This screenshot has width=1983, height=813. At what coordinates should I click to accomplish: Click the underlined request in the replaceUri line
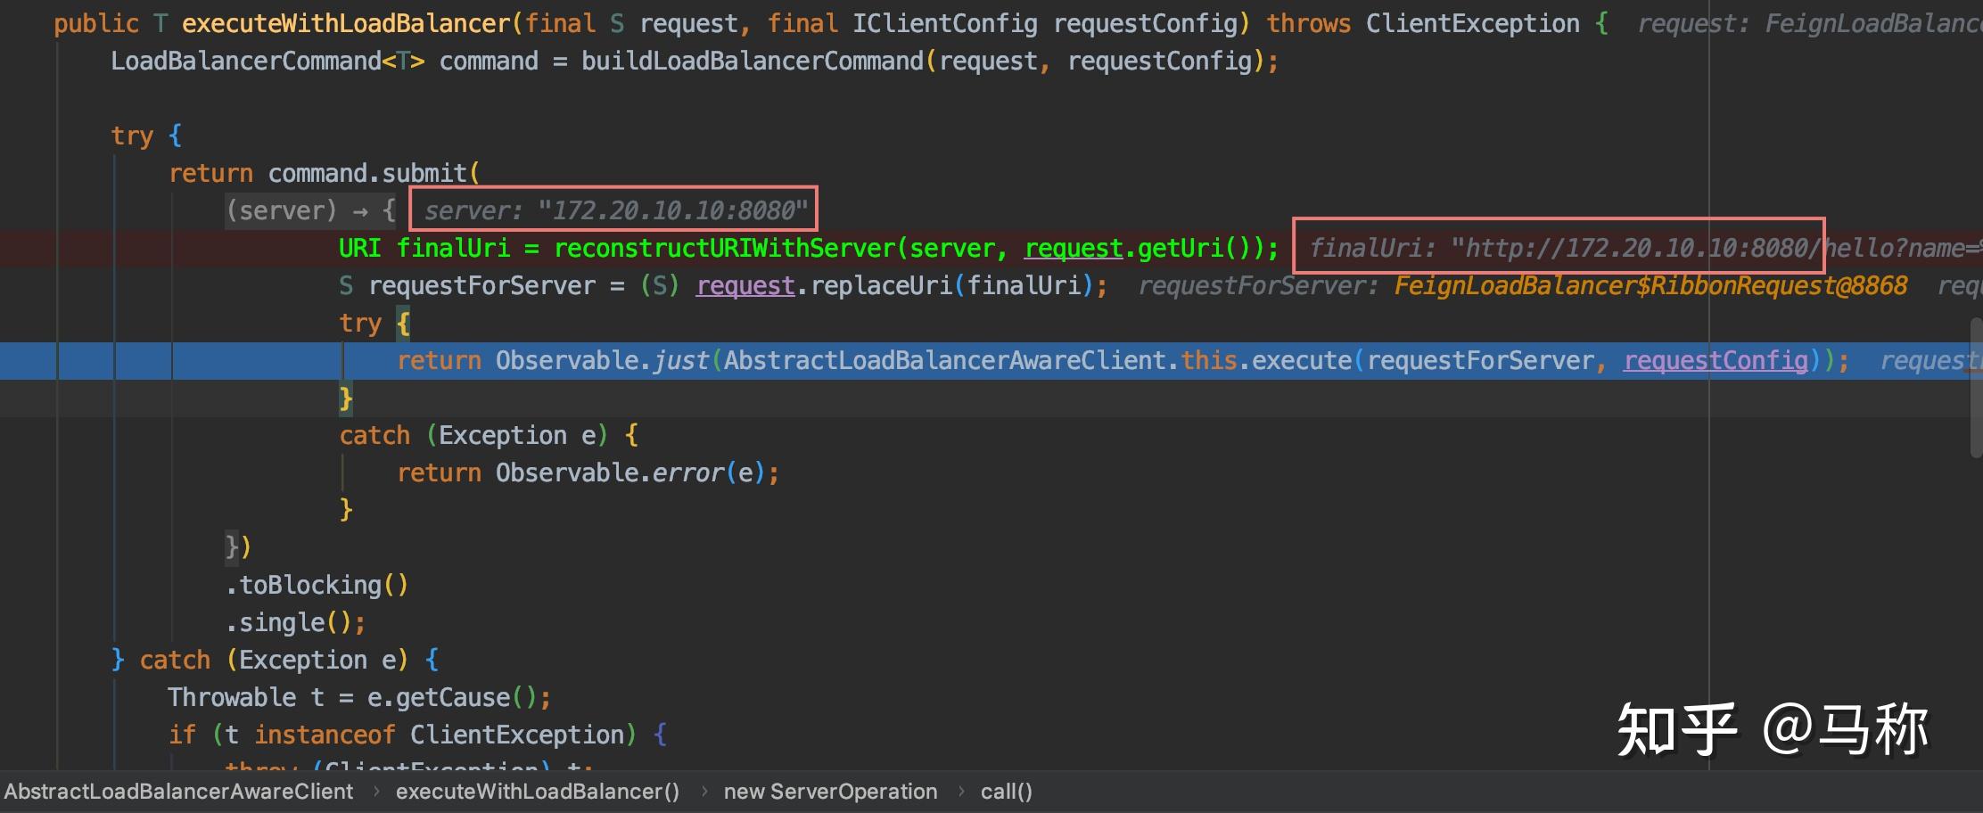[745, 285]
